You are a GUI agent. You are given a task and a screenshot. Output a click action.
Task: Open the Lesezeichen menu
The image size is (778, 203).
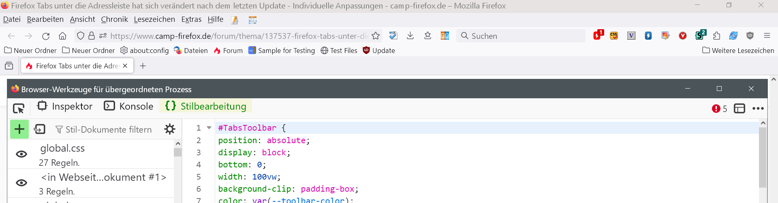(154, 19)
